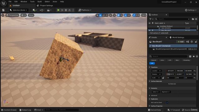199x112 pixels.
Task: Change the scale snap value 0.25
Action: 138,15
